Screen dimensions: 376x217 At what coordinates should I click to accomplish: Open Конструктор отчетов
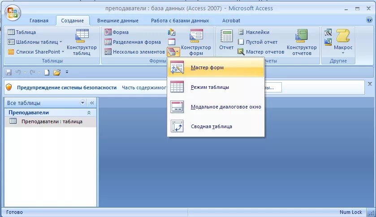coord(302,42)
